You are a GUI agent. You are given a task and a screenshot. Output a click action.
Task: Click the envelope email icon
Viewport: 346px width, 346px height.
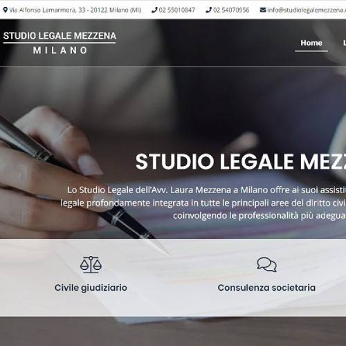263,10
